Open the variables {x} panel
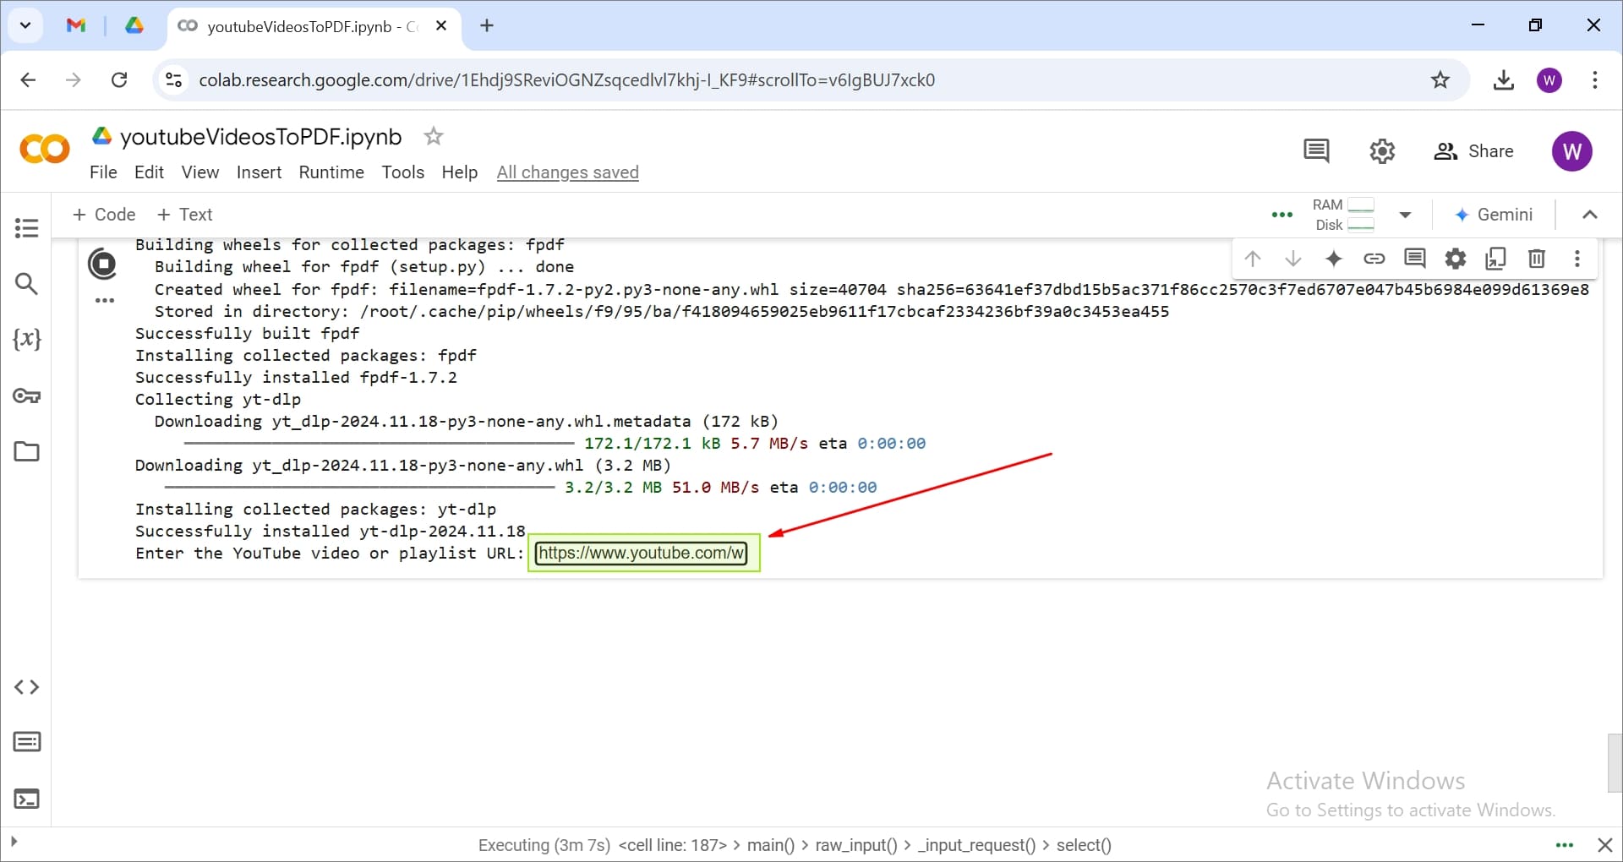Viewport: 1623px width, 862px height. click(x=26, y=339)
